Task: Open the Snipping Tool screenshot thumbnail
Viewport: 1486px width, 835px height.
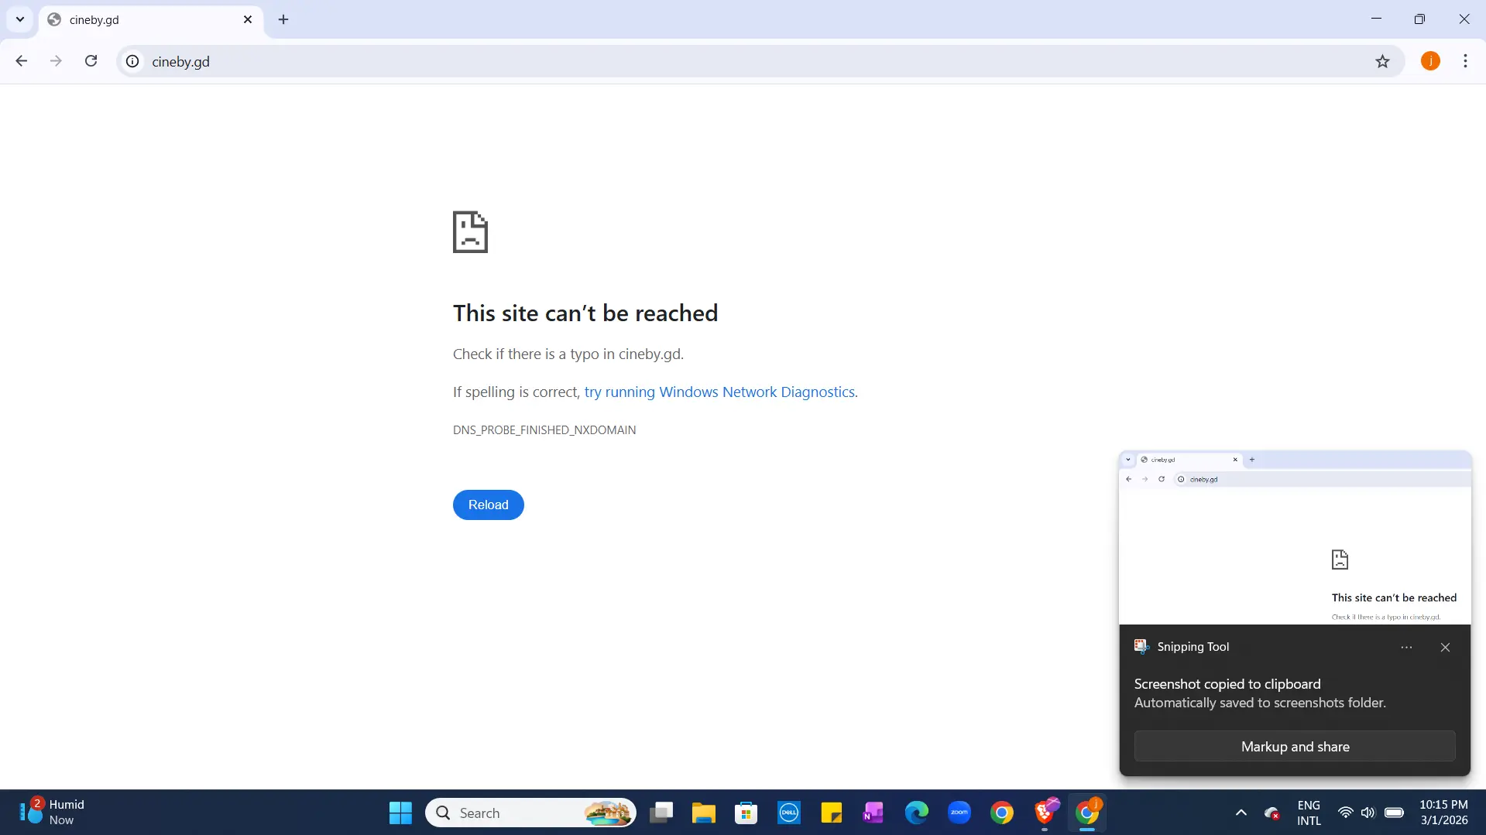Action: [x=1295, y=537]
